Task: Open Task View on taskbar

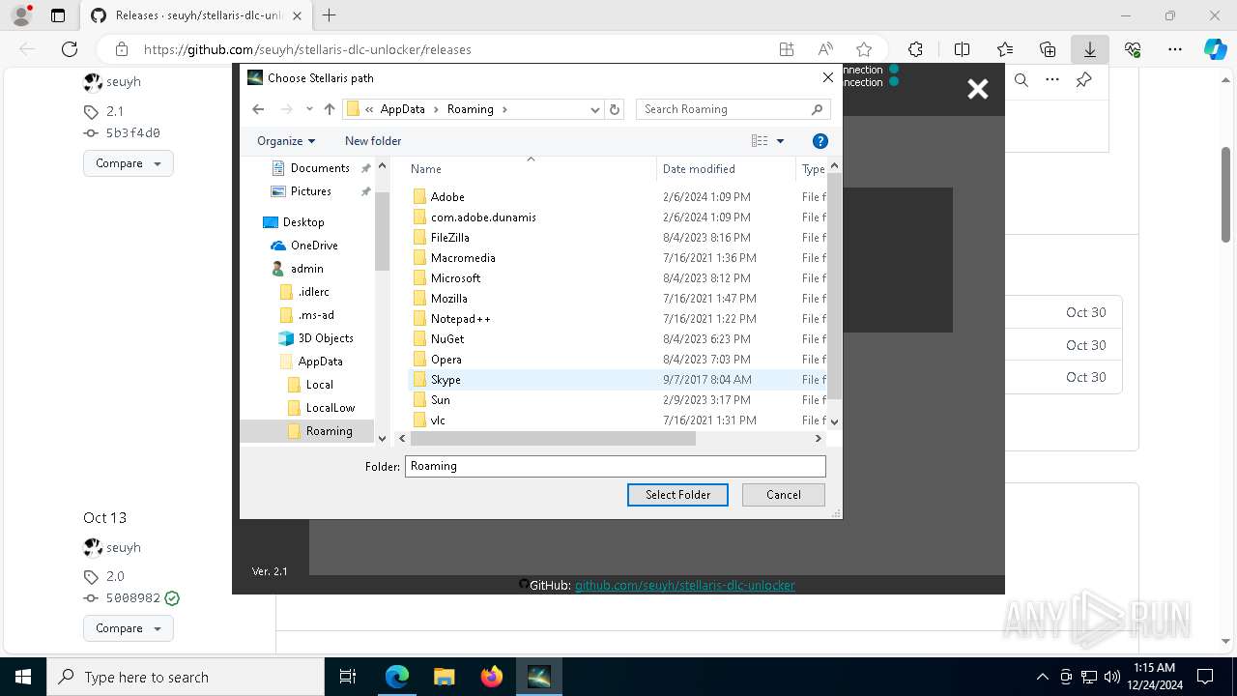Action: [x=348, y=677]
